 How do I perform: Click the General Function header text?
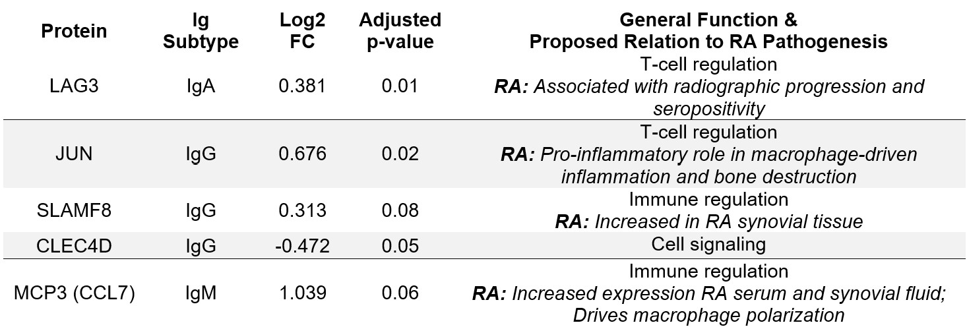pyautogui.click(x=708, y=20)
